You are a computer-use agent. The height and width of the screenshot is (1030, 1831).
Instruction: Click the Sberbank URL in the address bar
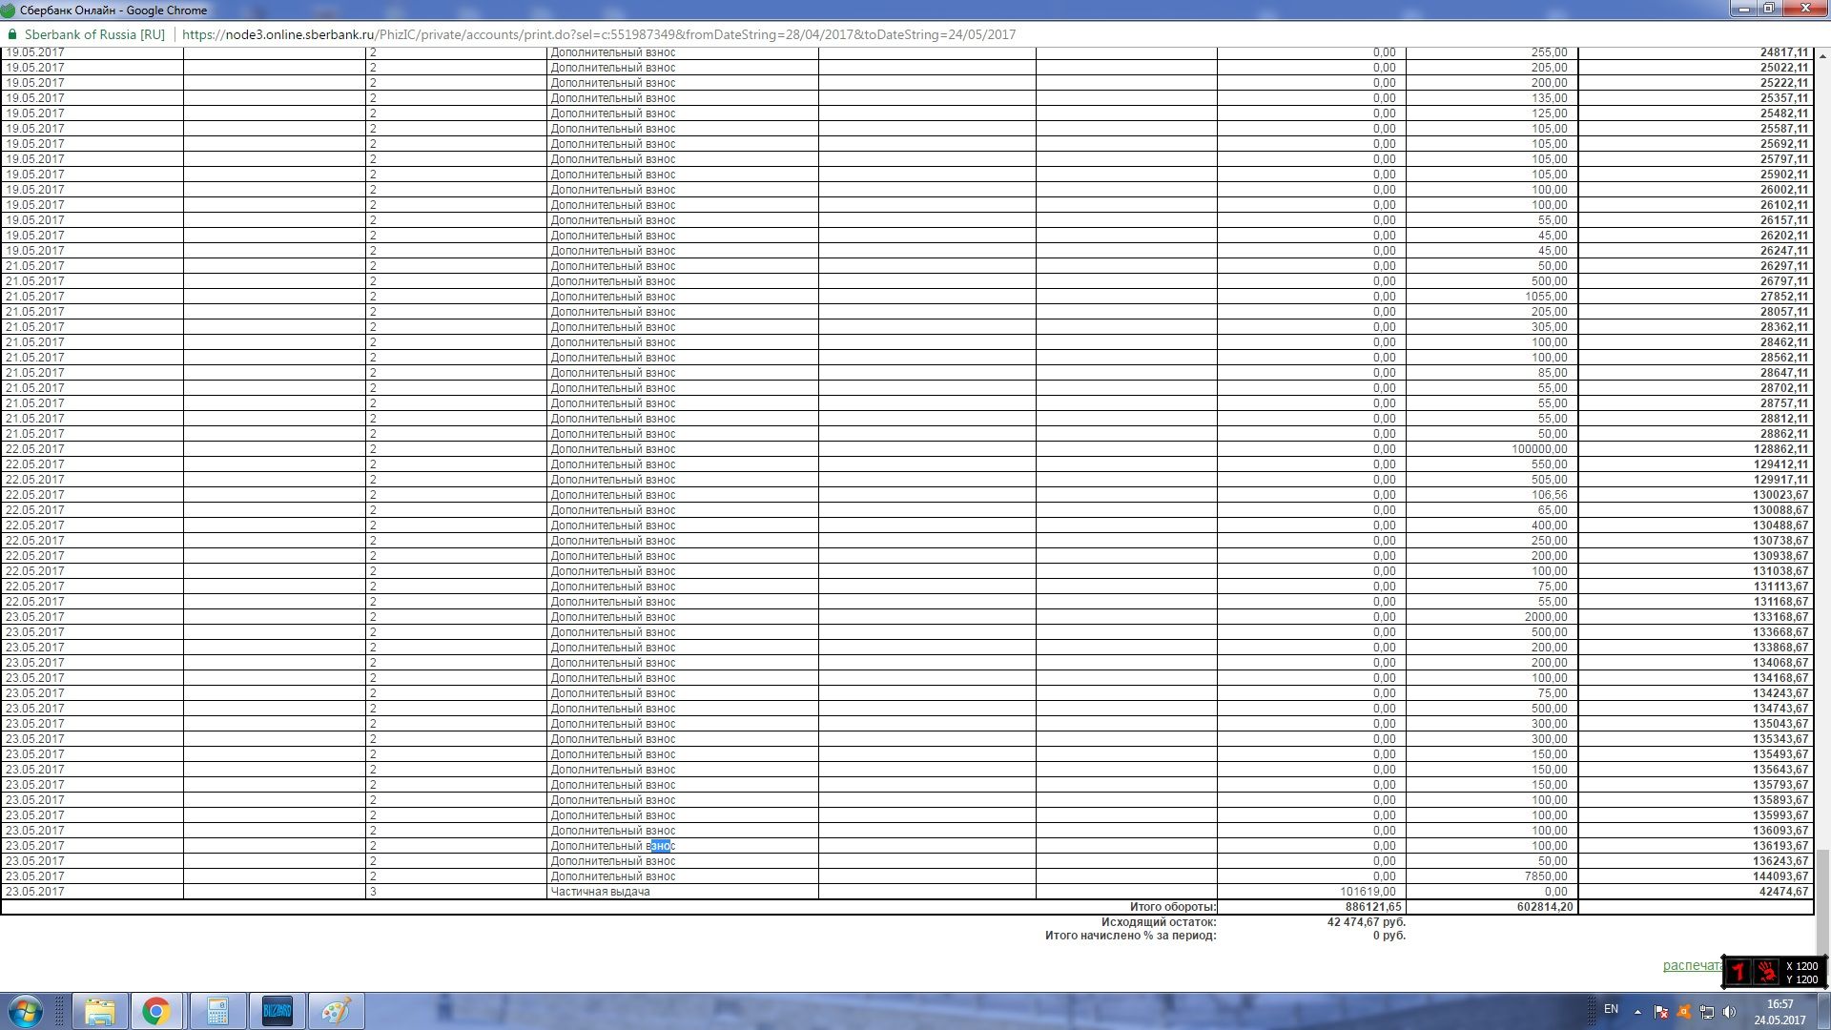598,34
